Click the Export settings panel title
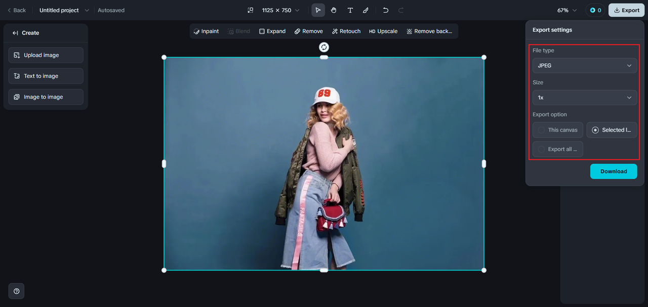 pyautogui.click(x=552, y=30)
